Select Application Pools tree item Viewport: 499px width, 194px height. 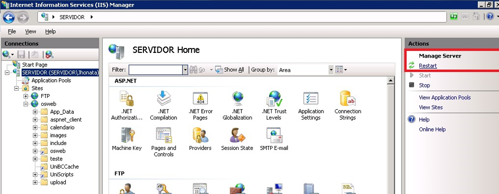51,80
